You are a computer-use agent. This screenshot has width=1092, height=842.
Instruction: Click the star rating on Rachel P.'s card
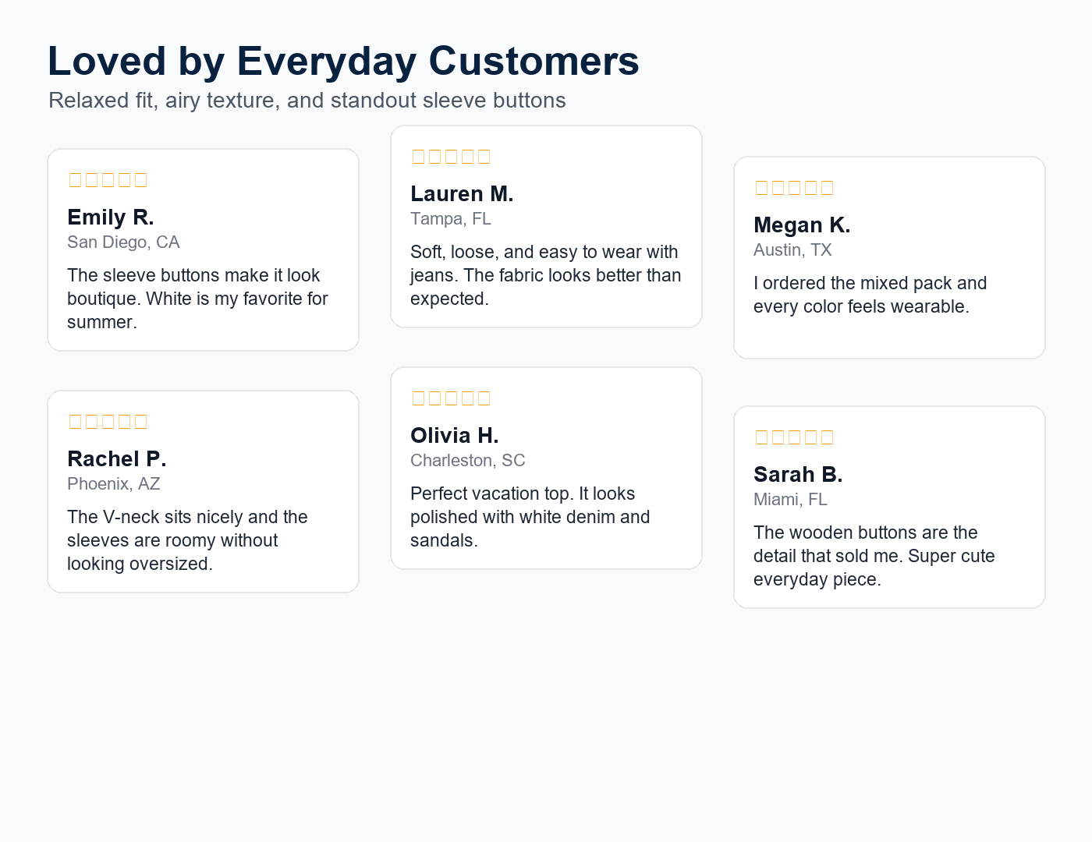pos(108,422)
